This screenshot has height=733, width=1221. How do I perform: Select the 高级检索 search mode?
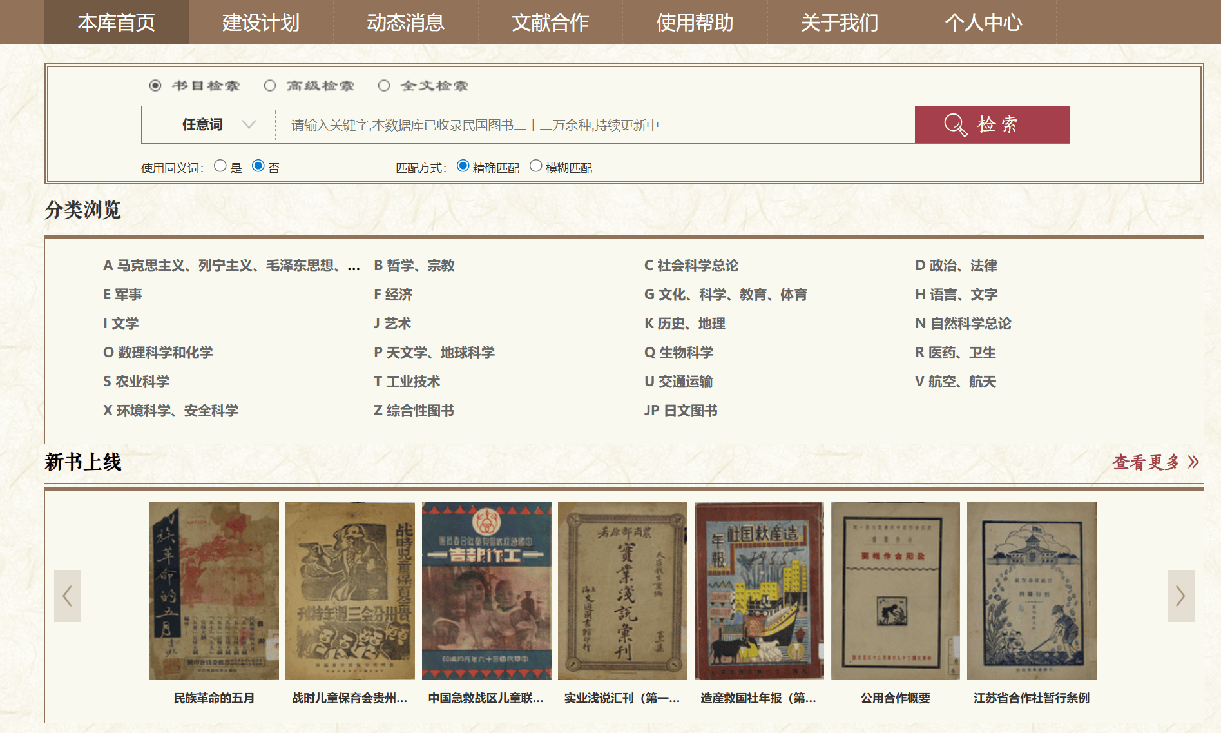pyautogui.click(x=270, y=86)
